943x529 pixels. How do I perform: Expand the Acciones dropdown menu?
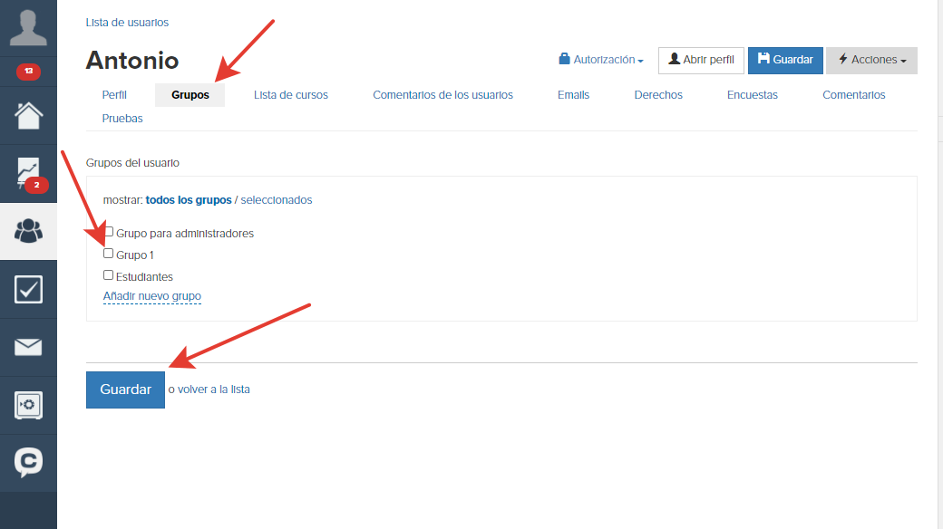[871, 60]
